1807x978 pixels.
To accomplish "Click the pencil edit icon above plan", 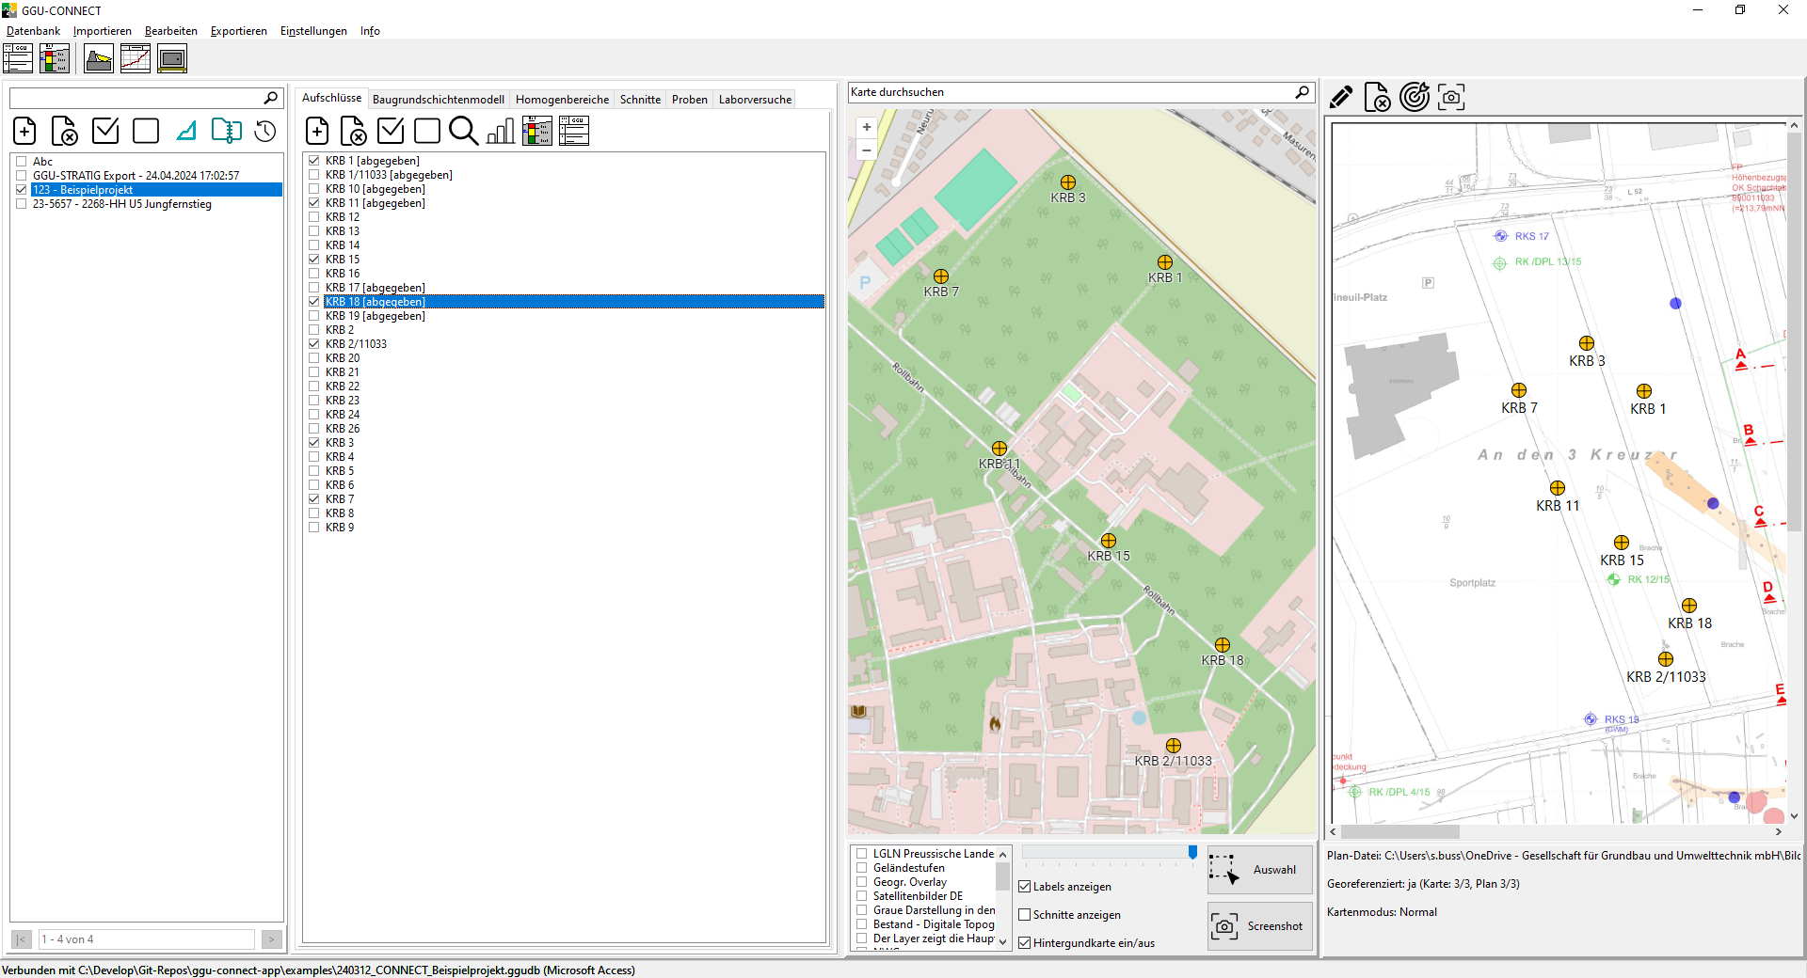I will coord(1341,97).
